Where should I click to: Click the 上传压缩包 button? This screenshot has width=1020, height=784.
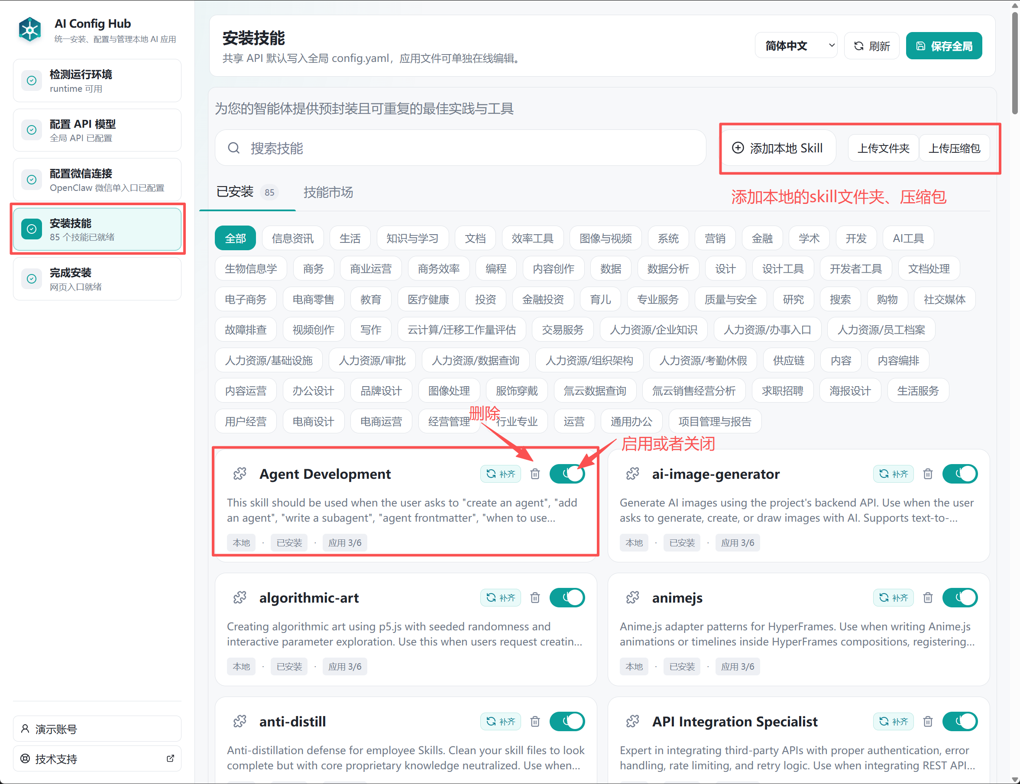tap(954, 148)
